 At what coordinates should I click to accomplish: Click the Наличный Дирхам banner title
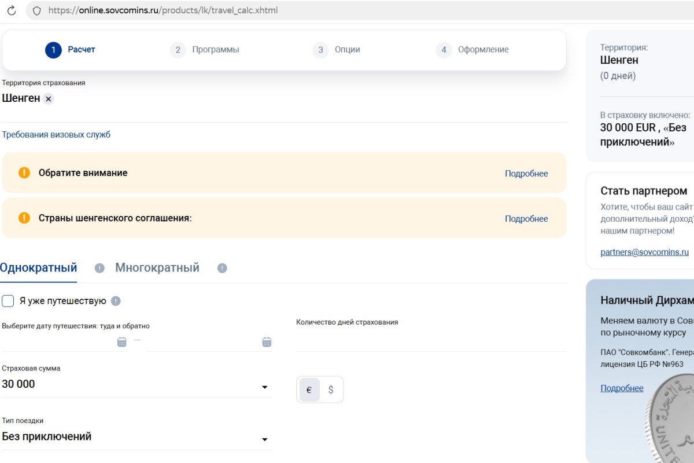(647, 300)
